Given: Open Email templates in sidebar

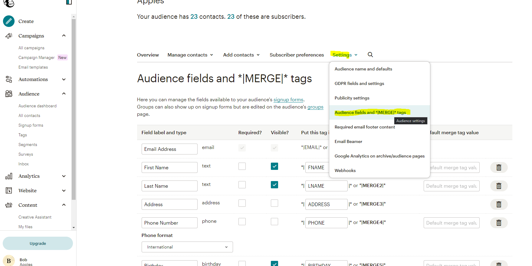Looking at the screenshot, I should point(33,67).
